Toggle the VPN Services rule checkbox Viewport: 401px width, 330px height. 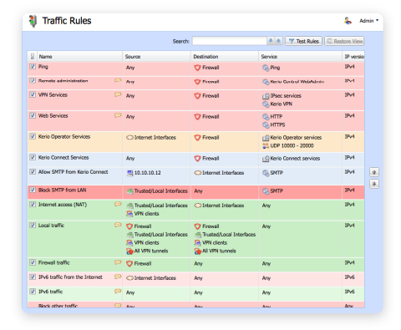click(x=33, y=94)
